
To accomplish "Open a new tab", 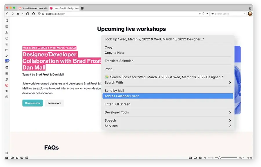I will [82, 8].
